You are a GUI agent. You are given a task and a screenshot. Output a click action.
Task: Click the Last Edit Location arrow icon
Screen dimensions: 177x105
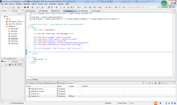[138, 7]
